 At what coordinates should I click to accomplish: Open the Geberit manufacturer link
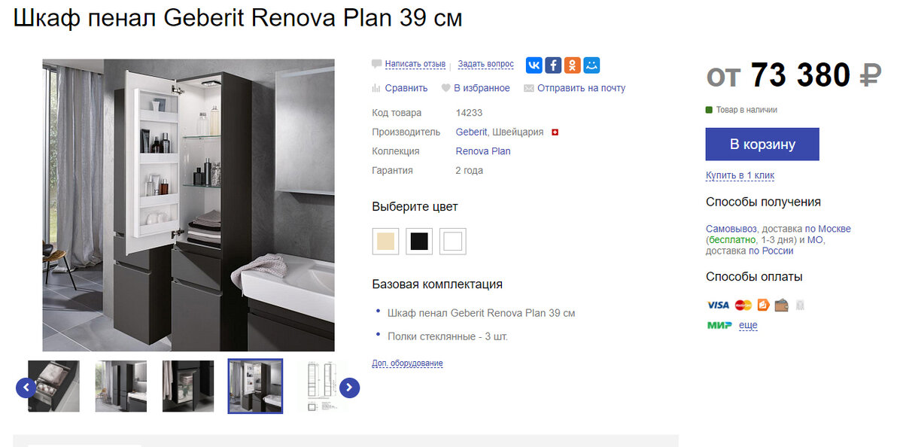pyautogui.click(x=471, y=132)
